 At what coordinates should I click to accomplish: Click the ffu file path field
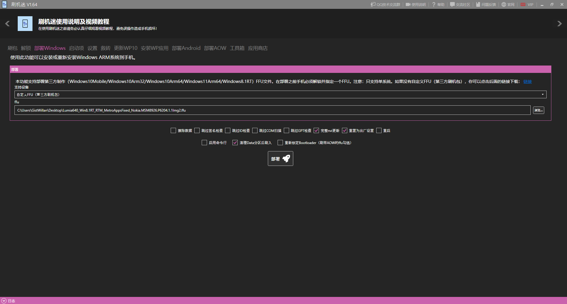[272, 110]
